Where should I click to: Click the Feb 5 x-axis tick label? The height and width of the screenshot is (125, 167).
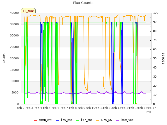click(x=47, y=108)
